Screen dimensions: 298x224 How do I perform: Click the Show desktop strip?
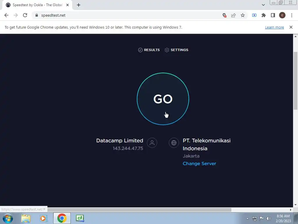tap(296, 218)
